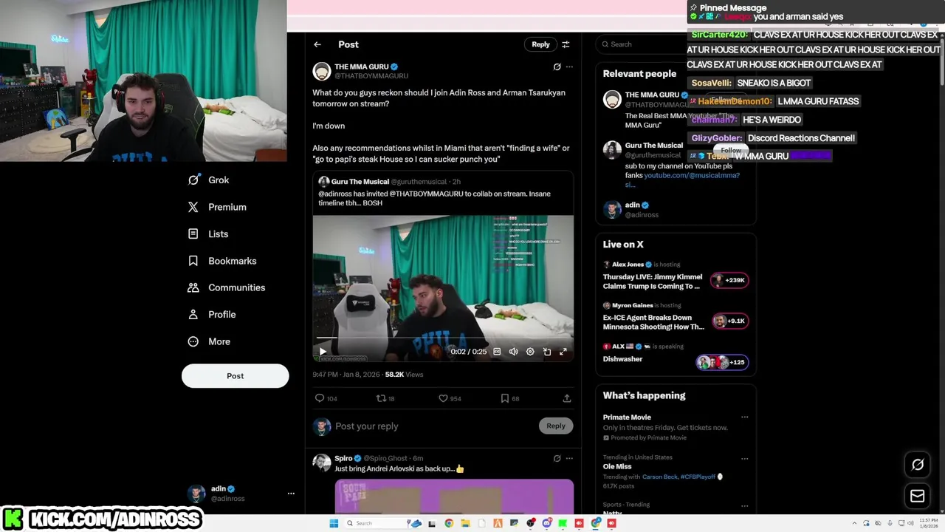
Task: Open reply filter settings icon beside Reply
Action: pyautogui.click(x=566, y=44)
